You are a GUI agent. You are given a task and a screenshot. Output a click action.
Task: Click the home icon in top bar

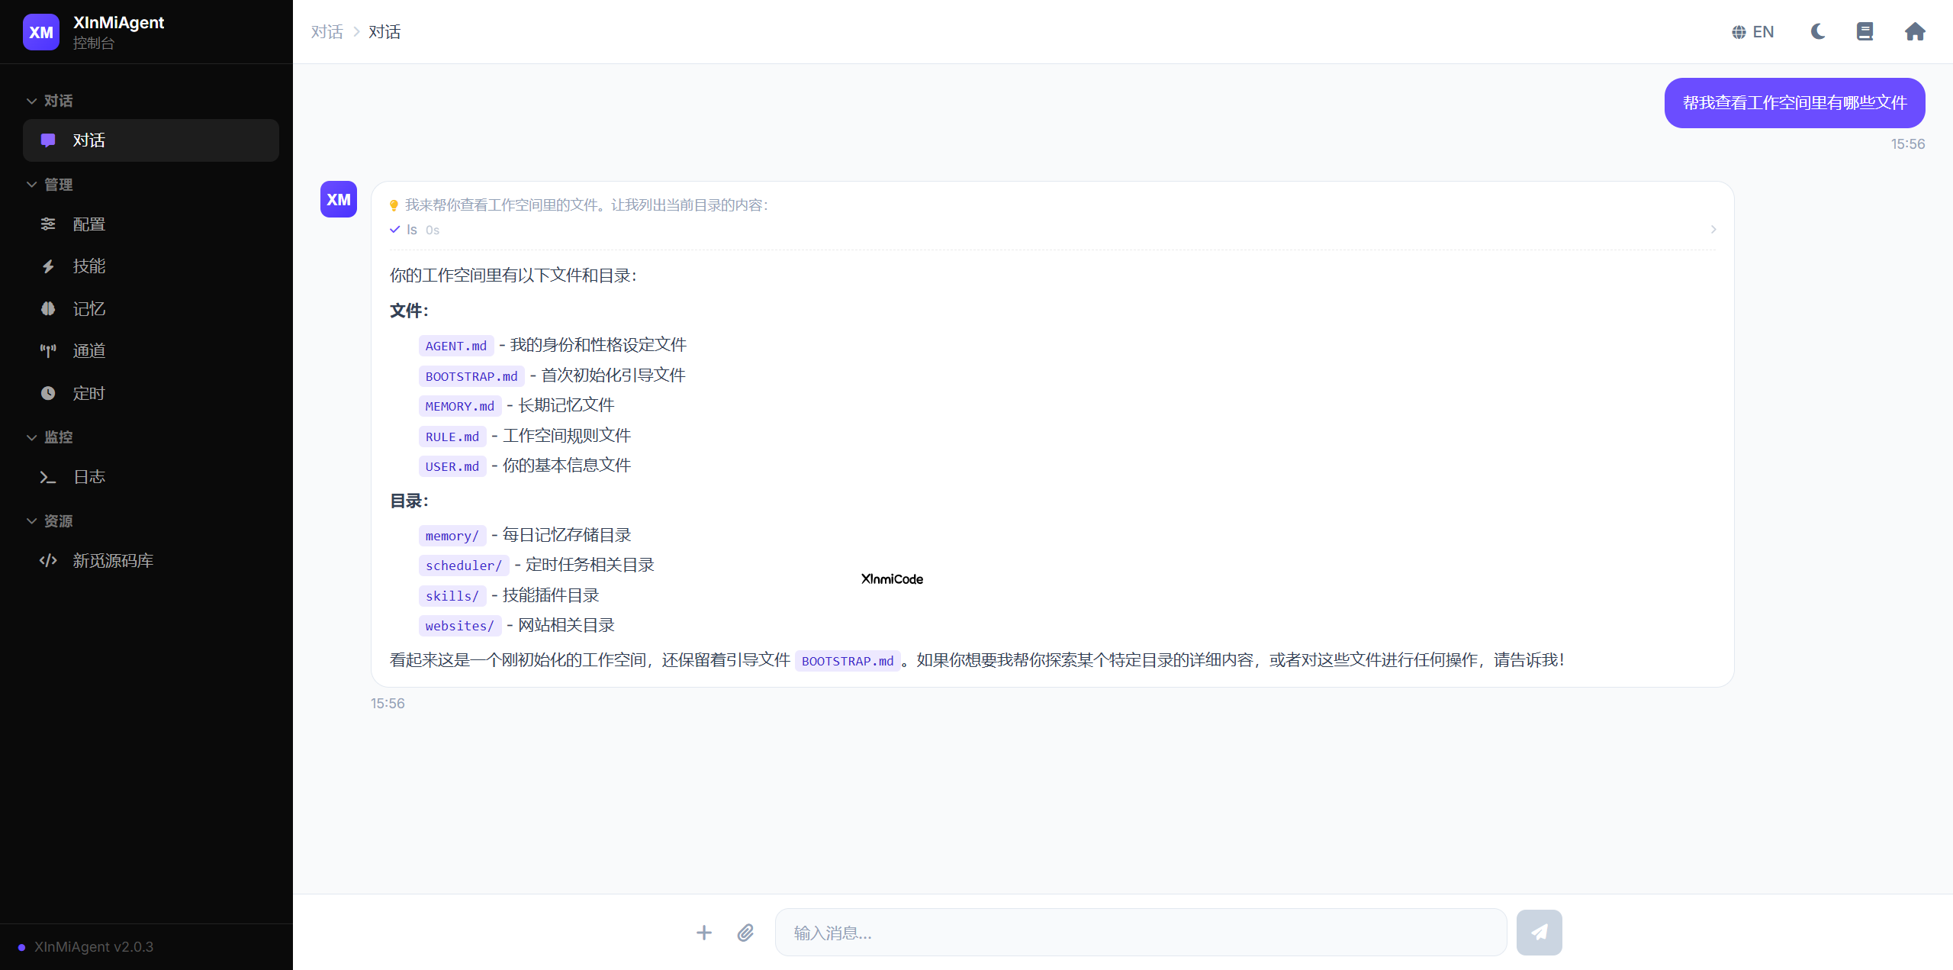click(x=1915, y=31)
